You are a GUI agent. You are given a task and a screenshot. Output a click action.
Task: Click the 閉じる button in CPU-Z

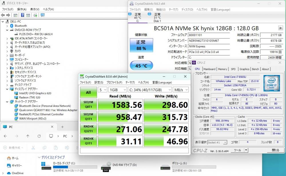275,150
